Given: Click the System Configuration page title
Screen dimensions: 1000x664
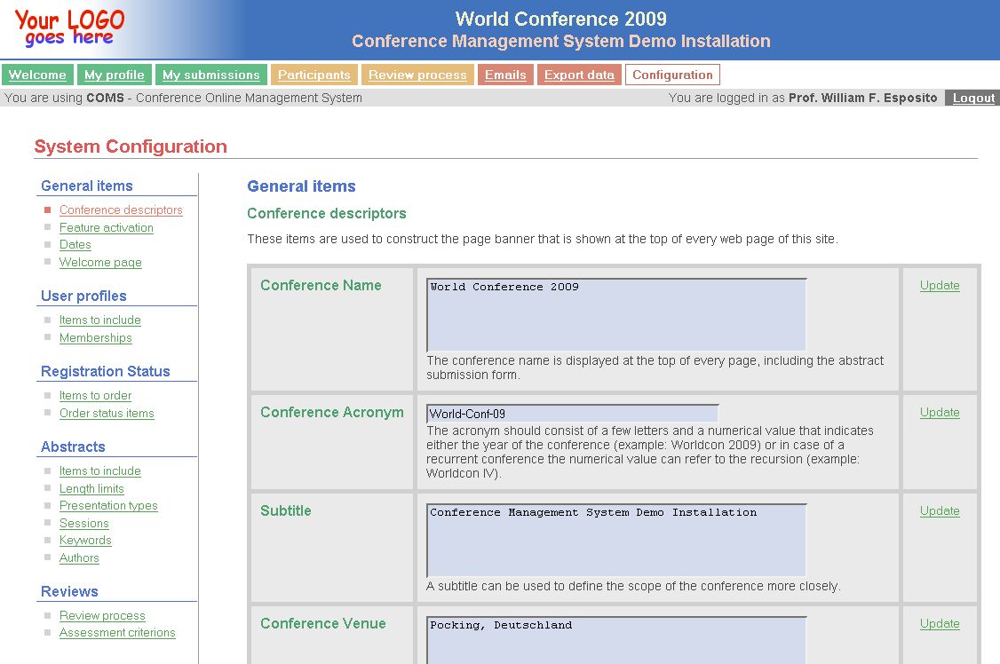Looking at the screenshot, I should (131, 146).
